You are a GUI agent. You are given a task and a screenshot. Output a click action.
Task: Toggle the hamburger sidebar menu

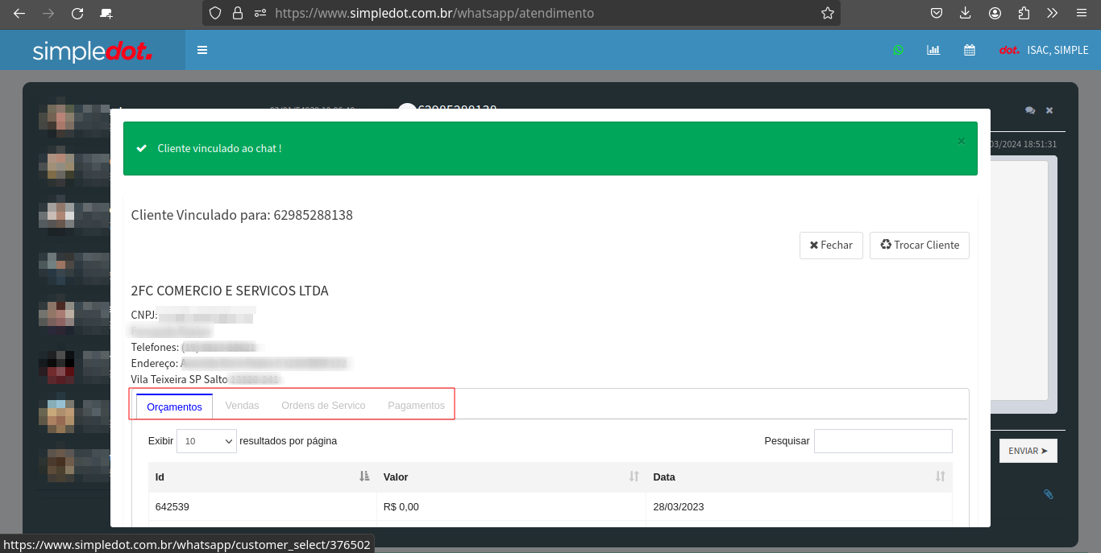tap(202, 50)
